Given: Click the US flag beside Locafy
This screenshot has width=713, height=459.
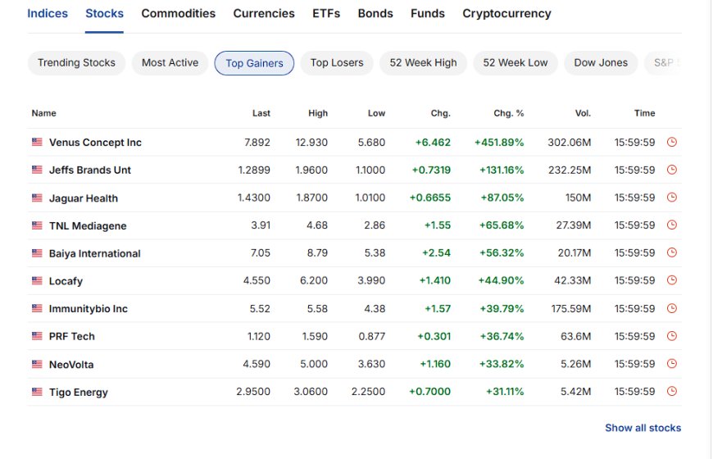Looking at the screenshot, I should 37,280.
